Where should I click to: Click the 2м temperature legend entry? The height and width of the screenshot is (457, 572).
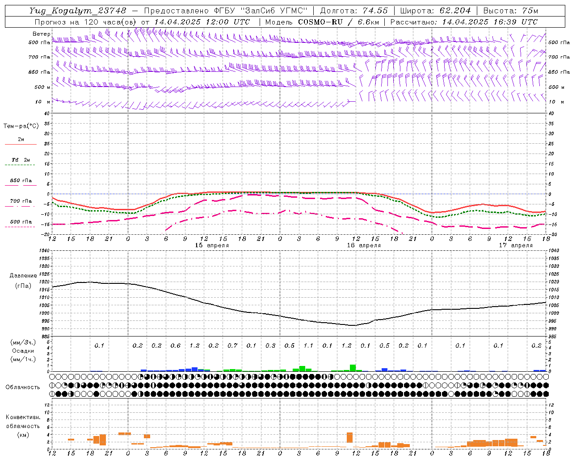coord(21,140)
